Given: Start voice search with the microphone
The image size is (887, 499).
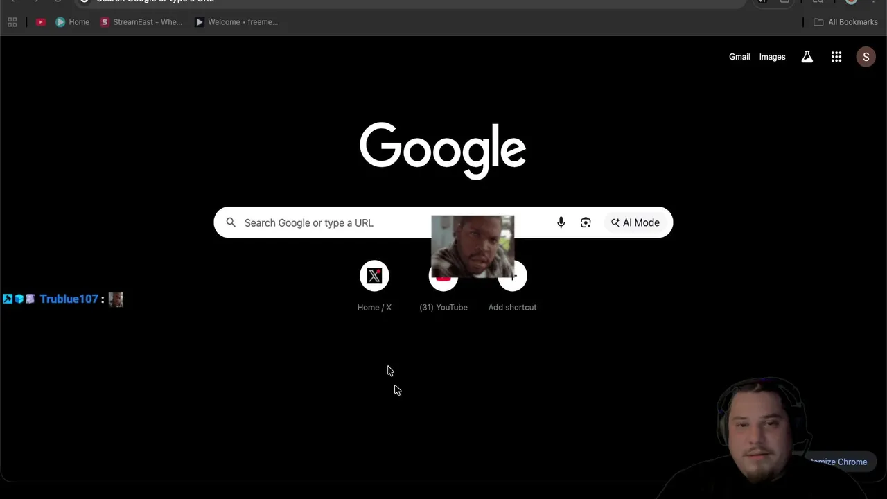Looking at the screenshot, I should [561, 222].
